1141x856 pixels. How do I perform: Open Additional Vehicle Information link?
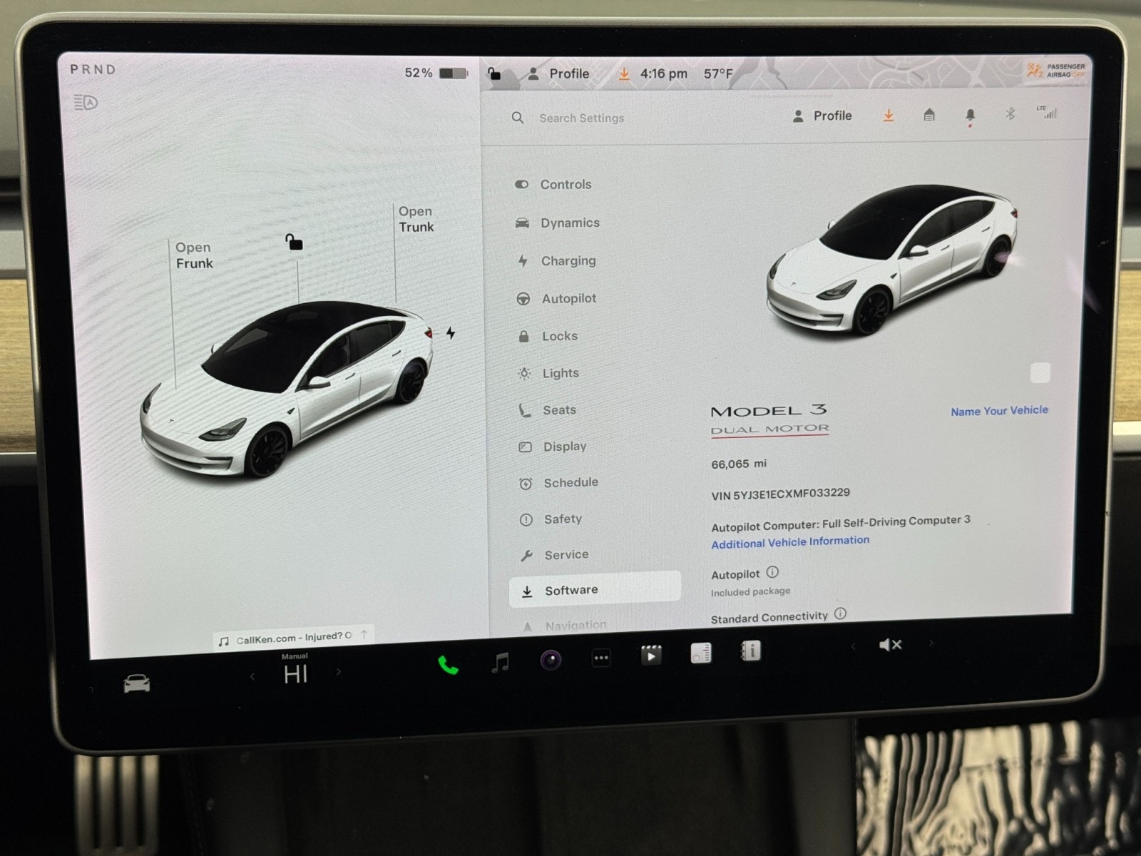(790, 542)
